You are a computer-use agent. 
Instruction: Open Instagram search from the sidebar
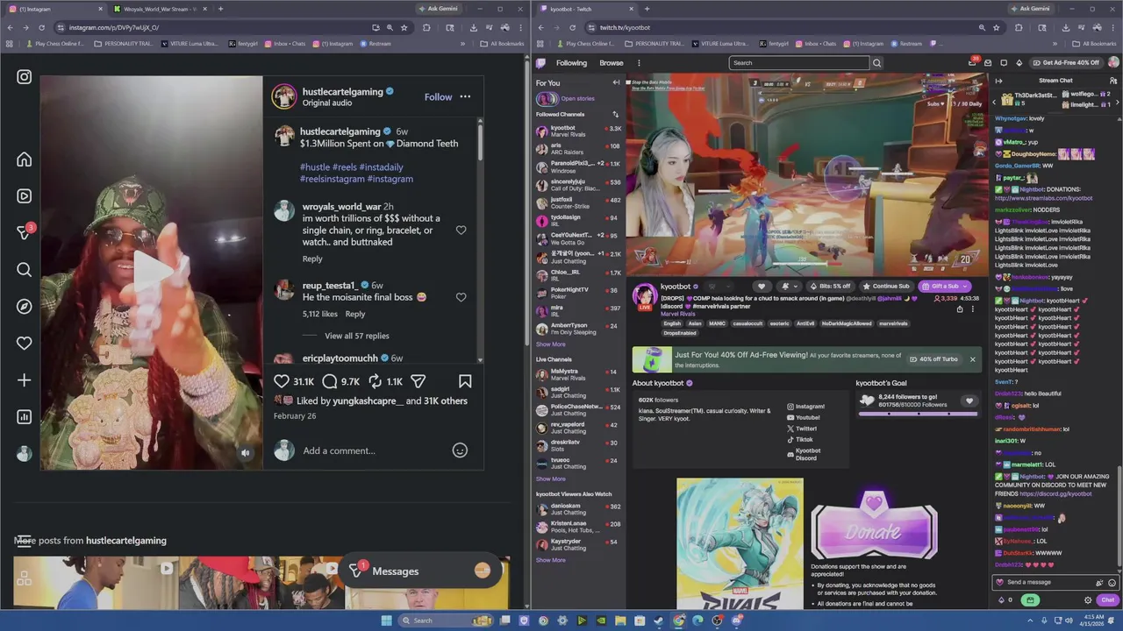coord(24,270)
